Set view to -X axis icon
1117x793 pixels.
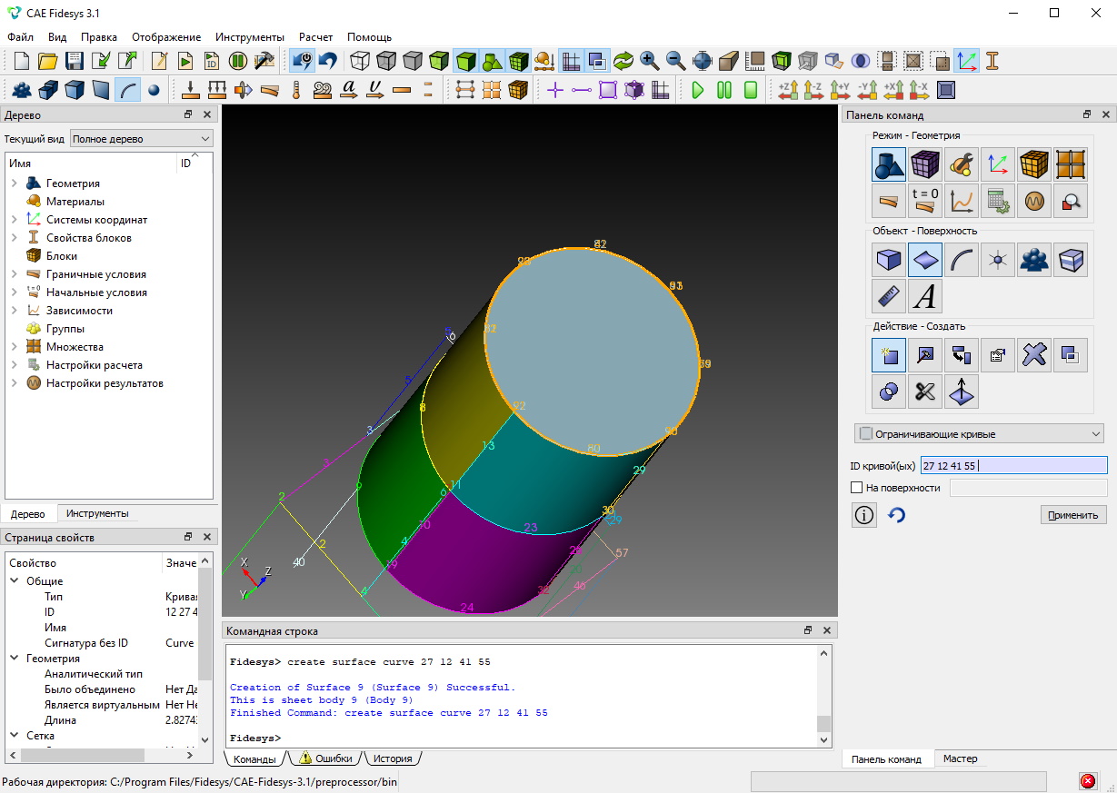(920, 90)
